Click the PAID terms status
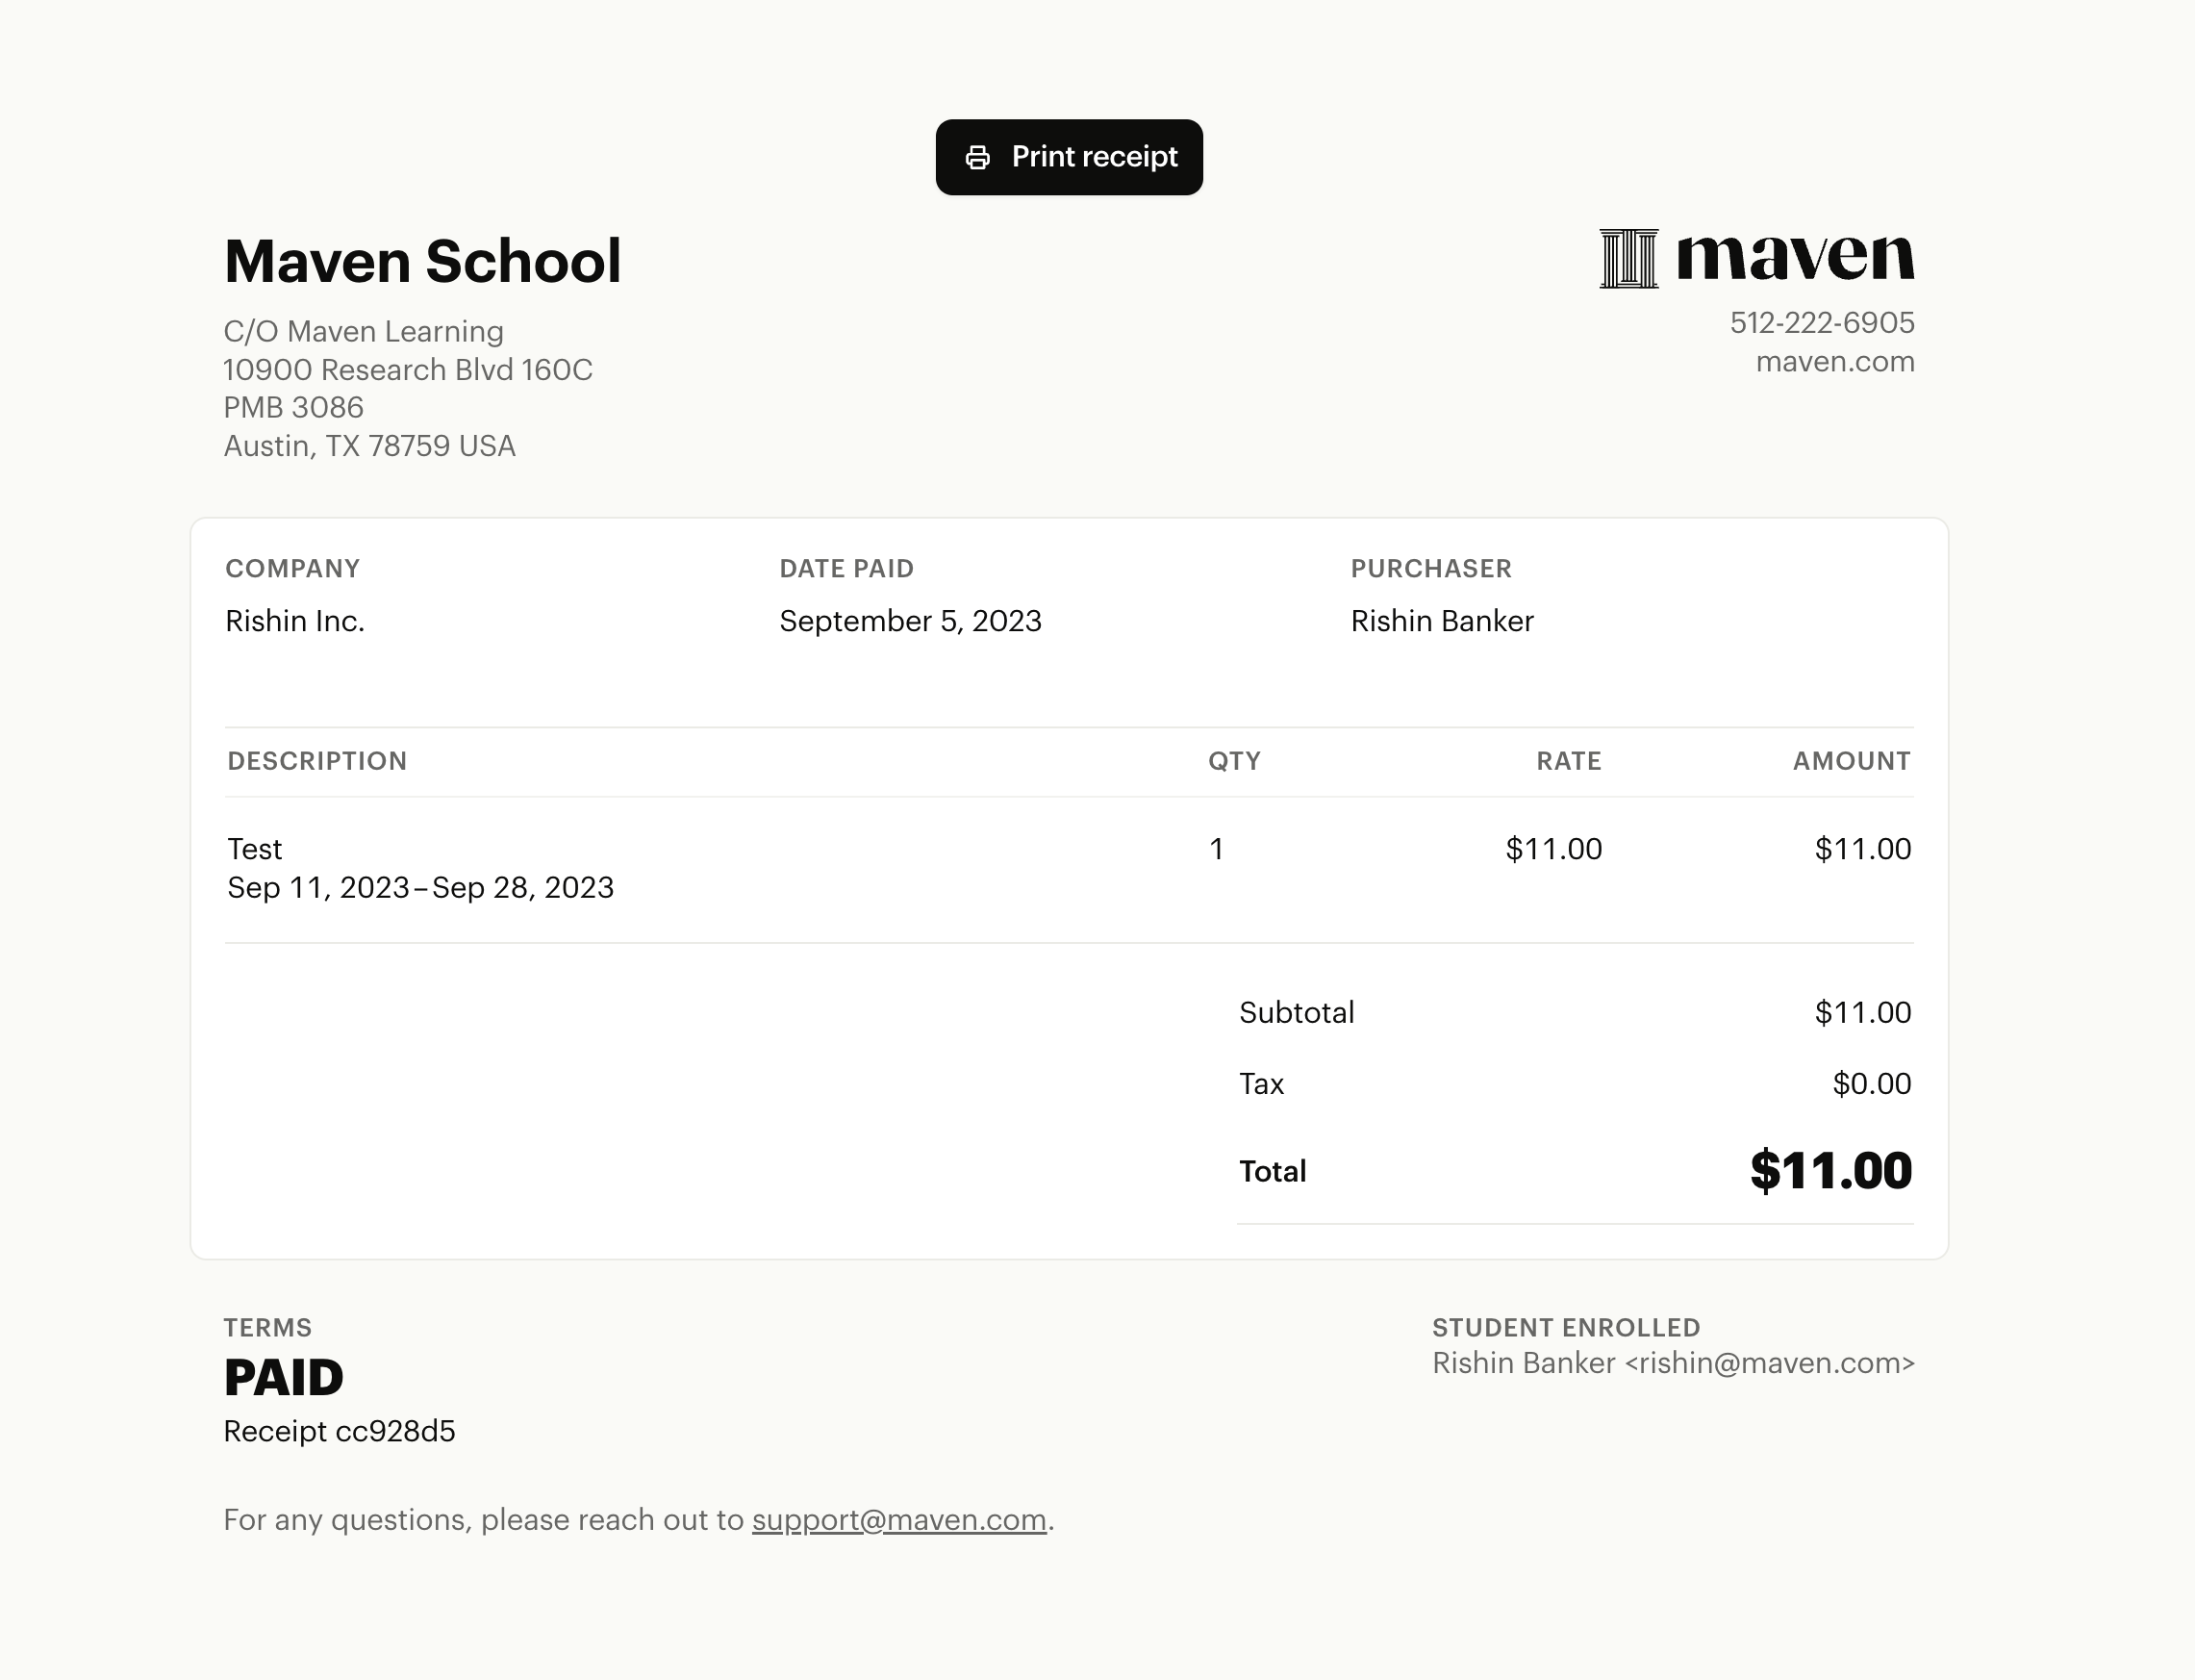 click(x=284, y=1377)
